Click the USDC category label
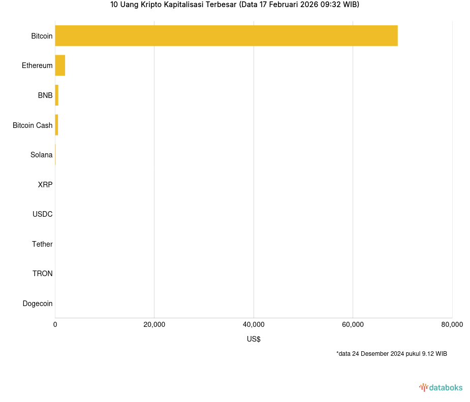The image size is (470, 402). point(43,214)
